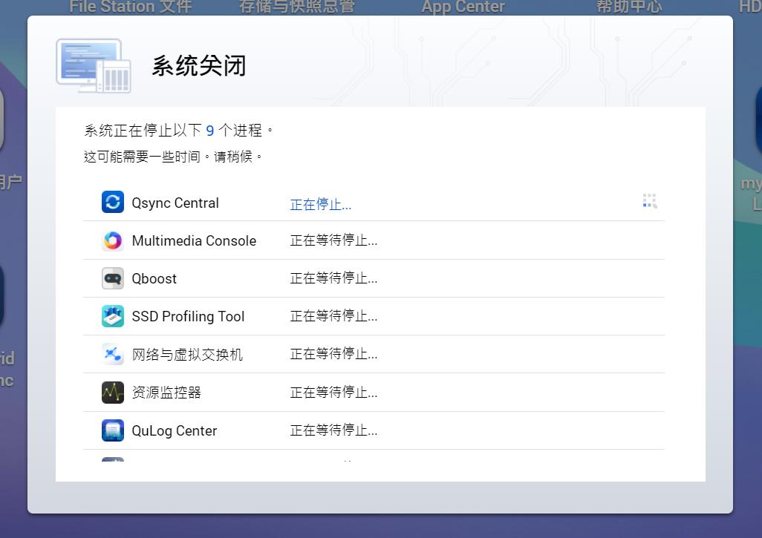Image resolution: width=762 pixels, height=538 pixels.
Task: Open File Station 文件 from the top bar
Action: [x=130, y=7]
